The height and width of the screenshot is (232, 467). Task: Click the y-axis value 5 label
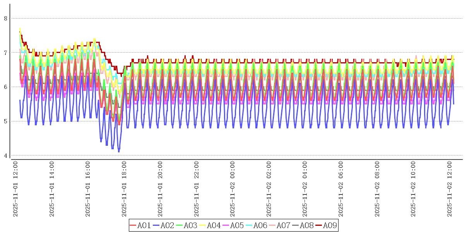pos(5,121)
